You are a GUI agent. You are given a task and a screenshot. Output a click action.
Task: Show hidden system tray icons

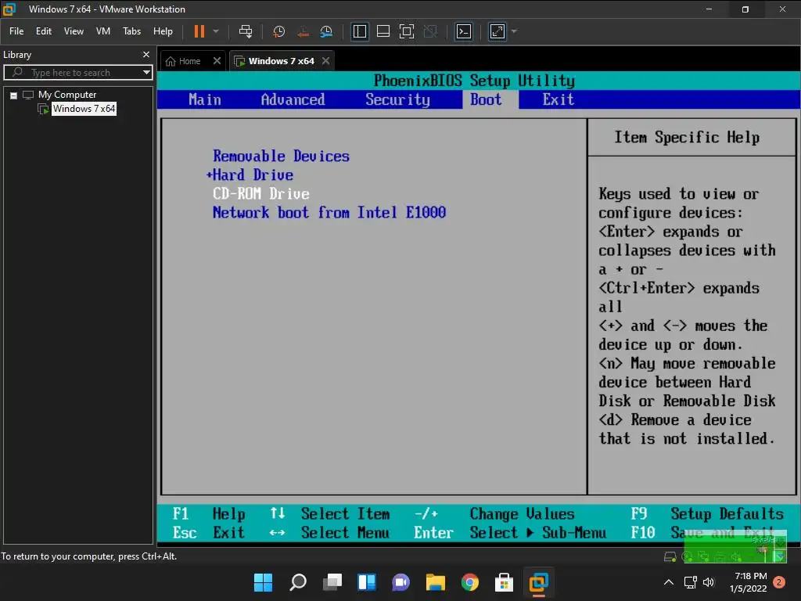[x=668, y=582]
